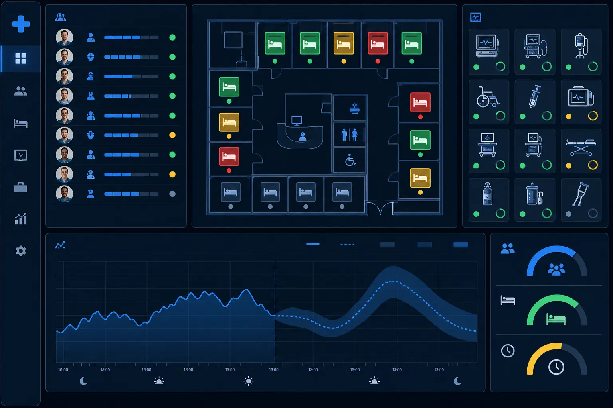Image resolution: width=613 pixels, height=408 pixels.
Task: Select the anesthesia ventilator machine card
Action: 535,52
